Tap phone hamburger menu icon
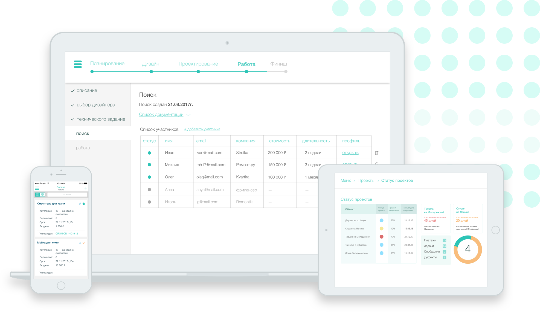Viewport: 540px width, 312px height. (37, 188)
